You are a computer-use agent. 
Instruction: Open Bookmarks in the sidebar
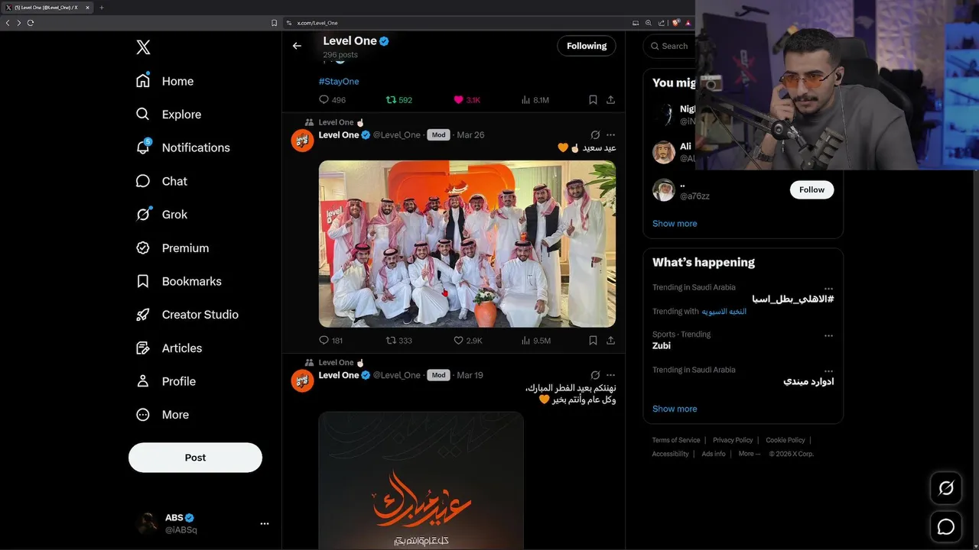click(179, 281)
